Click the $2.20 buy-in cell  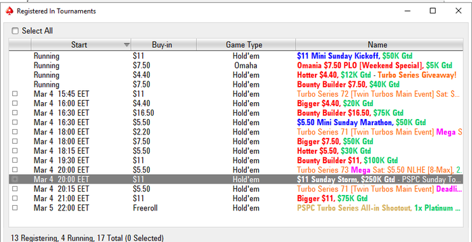tap(141, 132)
